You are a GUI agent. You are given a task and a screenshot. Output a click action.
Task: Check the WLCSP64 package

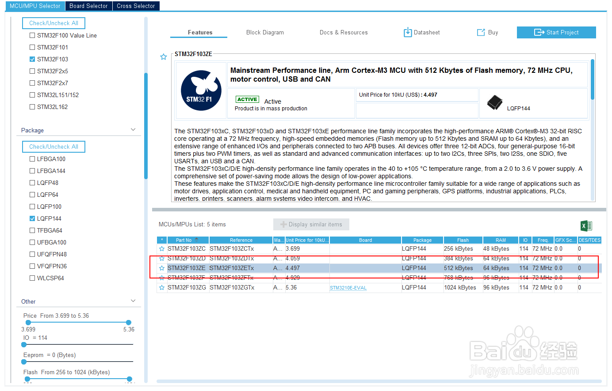point(32,278)
